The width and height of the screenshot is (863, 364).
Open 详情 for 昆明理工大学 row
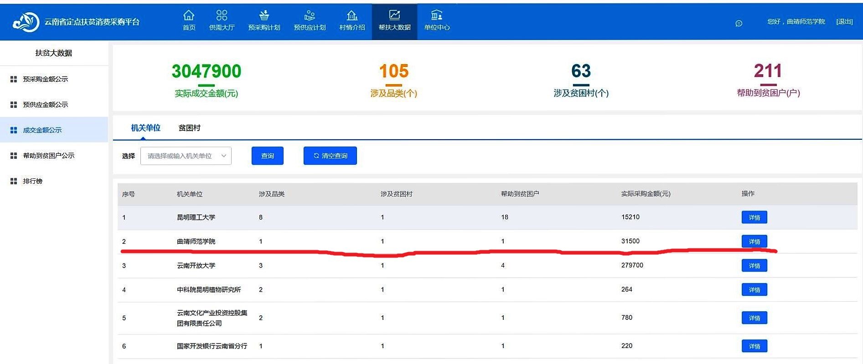754,217
